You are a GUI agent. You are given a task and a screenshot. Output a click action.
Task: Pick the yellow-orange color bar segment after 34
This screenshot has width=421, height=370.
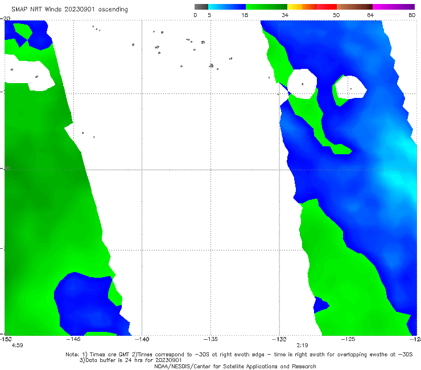pyautogui.click(x=302, y=7)
